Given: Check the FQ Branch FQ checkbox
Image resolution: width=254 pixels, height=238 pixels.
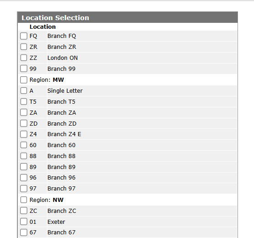Looking at the screenshot, I should click(x=24, y=36).
